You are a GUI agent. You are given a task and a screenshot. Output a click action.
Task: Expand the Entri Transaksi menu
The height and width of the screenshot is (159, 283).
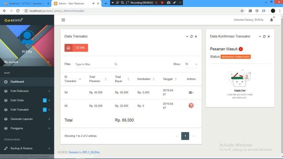(x=27, y=110)
